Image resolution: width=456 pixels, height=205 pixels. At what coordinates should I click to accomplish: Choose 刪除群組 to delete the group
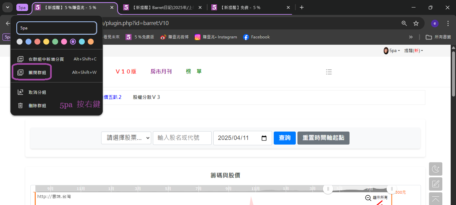(x=57, y=106)
